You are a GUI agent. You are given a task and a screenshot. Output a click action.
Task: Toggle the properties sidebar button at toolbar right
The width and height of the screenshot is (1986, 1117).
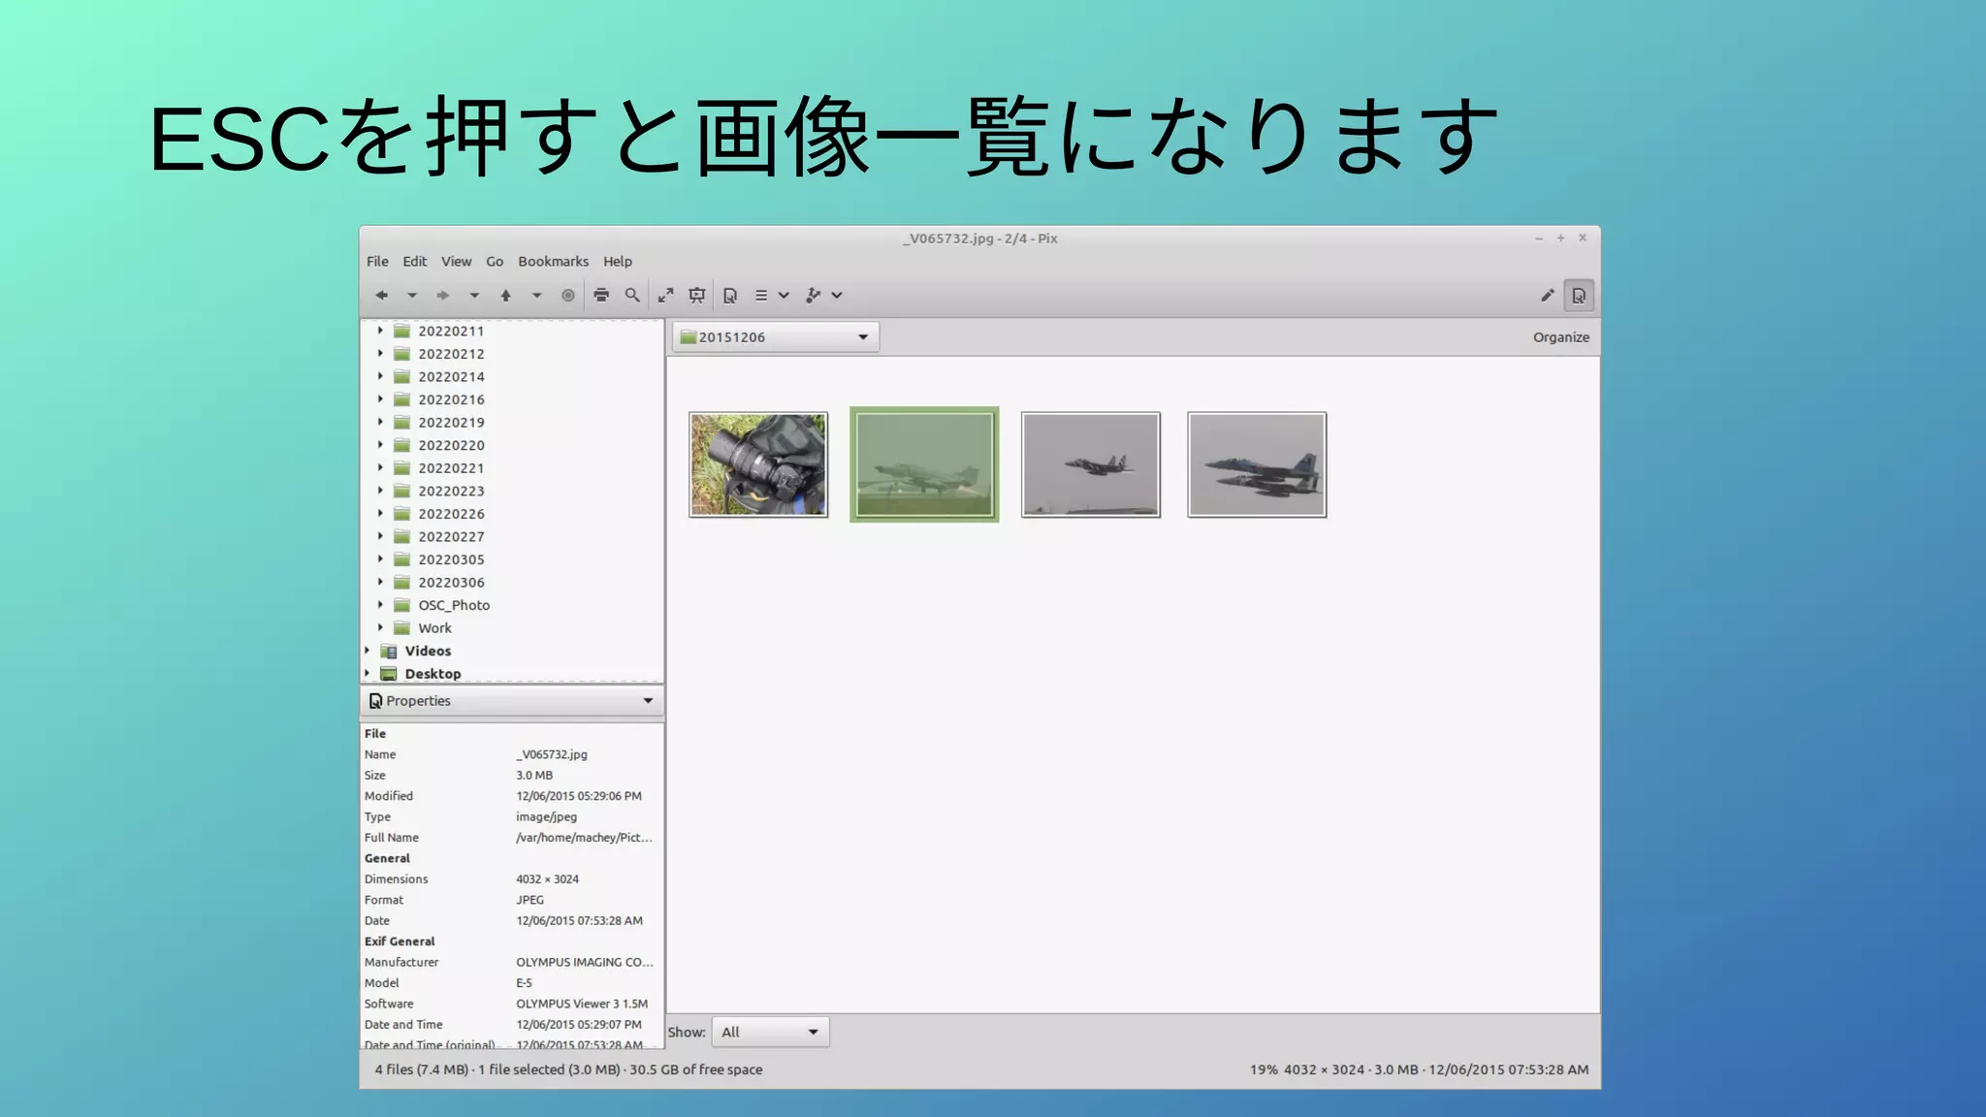(1579, 296)
